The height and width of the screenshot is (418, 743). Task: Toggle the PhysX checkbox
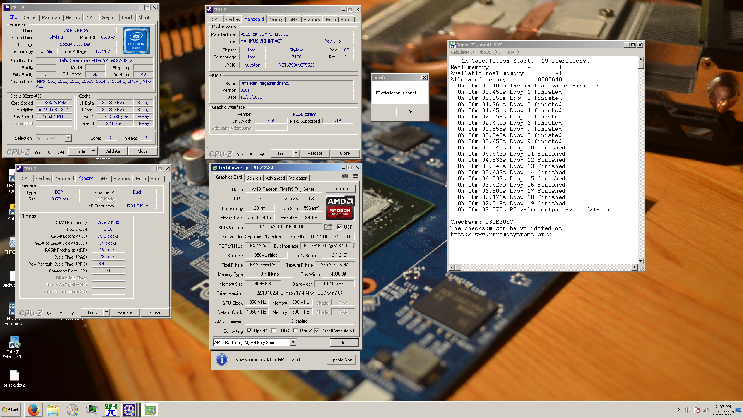point(296,331)
